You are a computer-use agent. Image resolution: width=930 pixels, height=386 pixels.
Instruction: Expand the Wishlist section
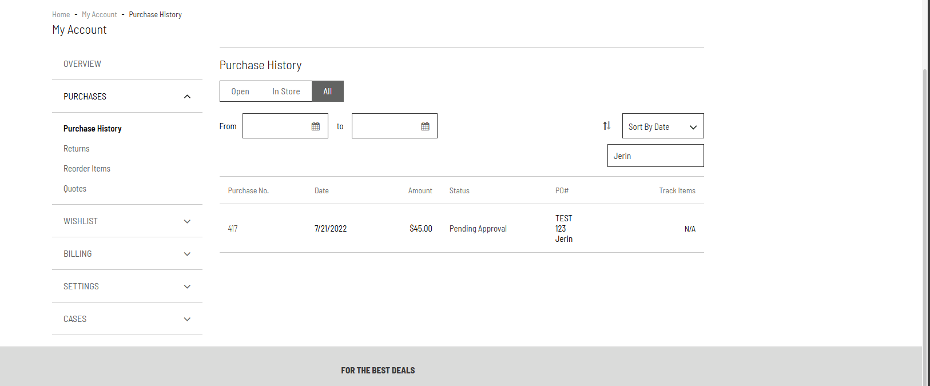[x=187, y=221]
